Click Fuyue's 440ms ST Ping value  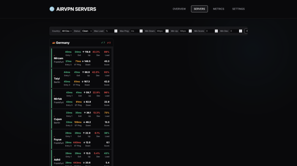pos(77,143)
